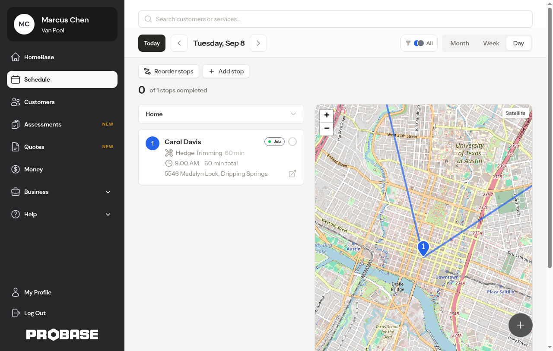Click the PROBASE logo

click(62, 335)
